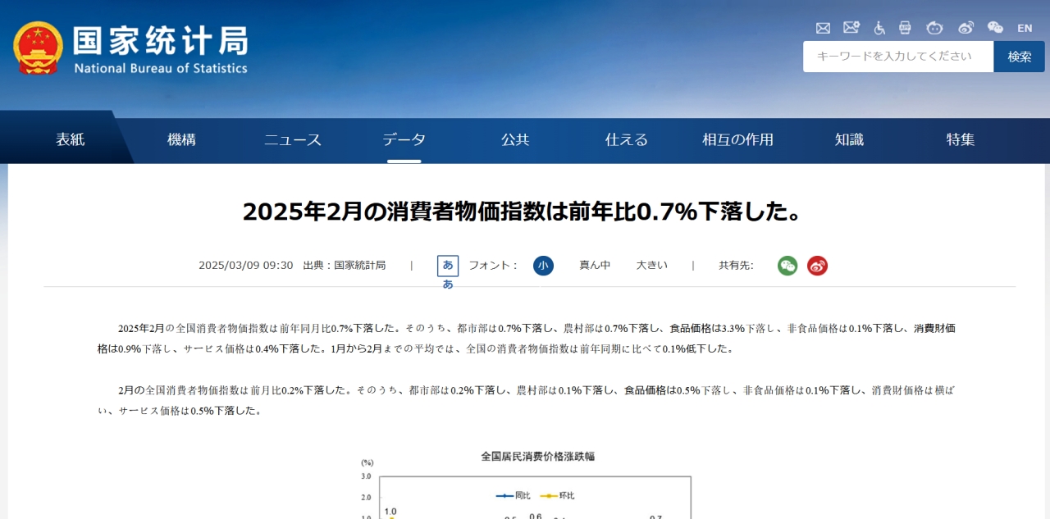Share article via green WeChat icon
The height and width of the screenshot is (519, 1050).
pyautogui.click(x=787, y=266)
